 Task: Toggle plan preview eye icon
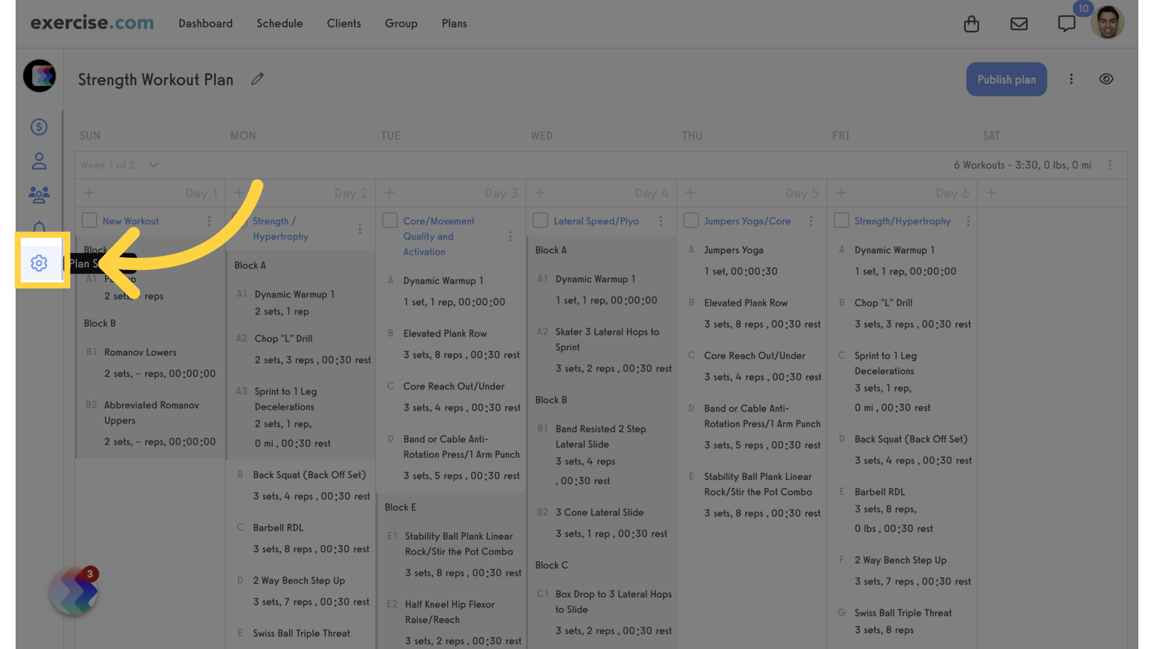[x=1106, y=79]
